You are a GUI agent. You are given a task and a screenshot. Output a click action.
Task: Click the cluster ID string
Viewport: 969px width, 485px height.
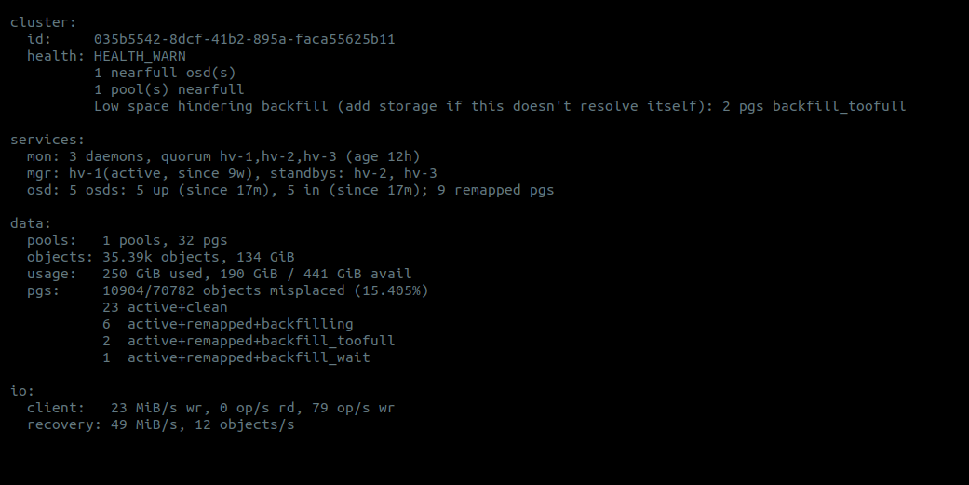click(250, 39)
